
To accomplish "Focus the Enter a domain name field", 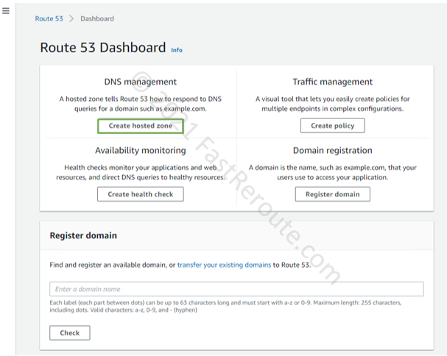I will click(x=236, y=289).
